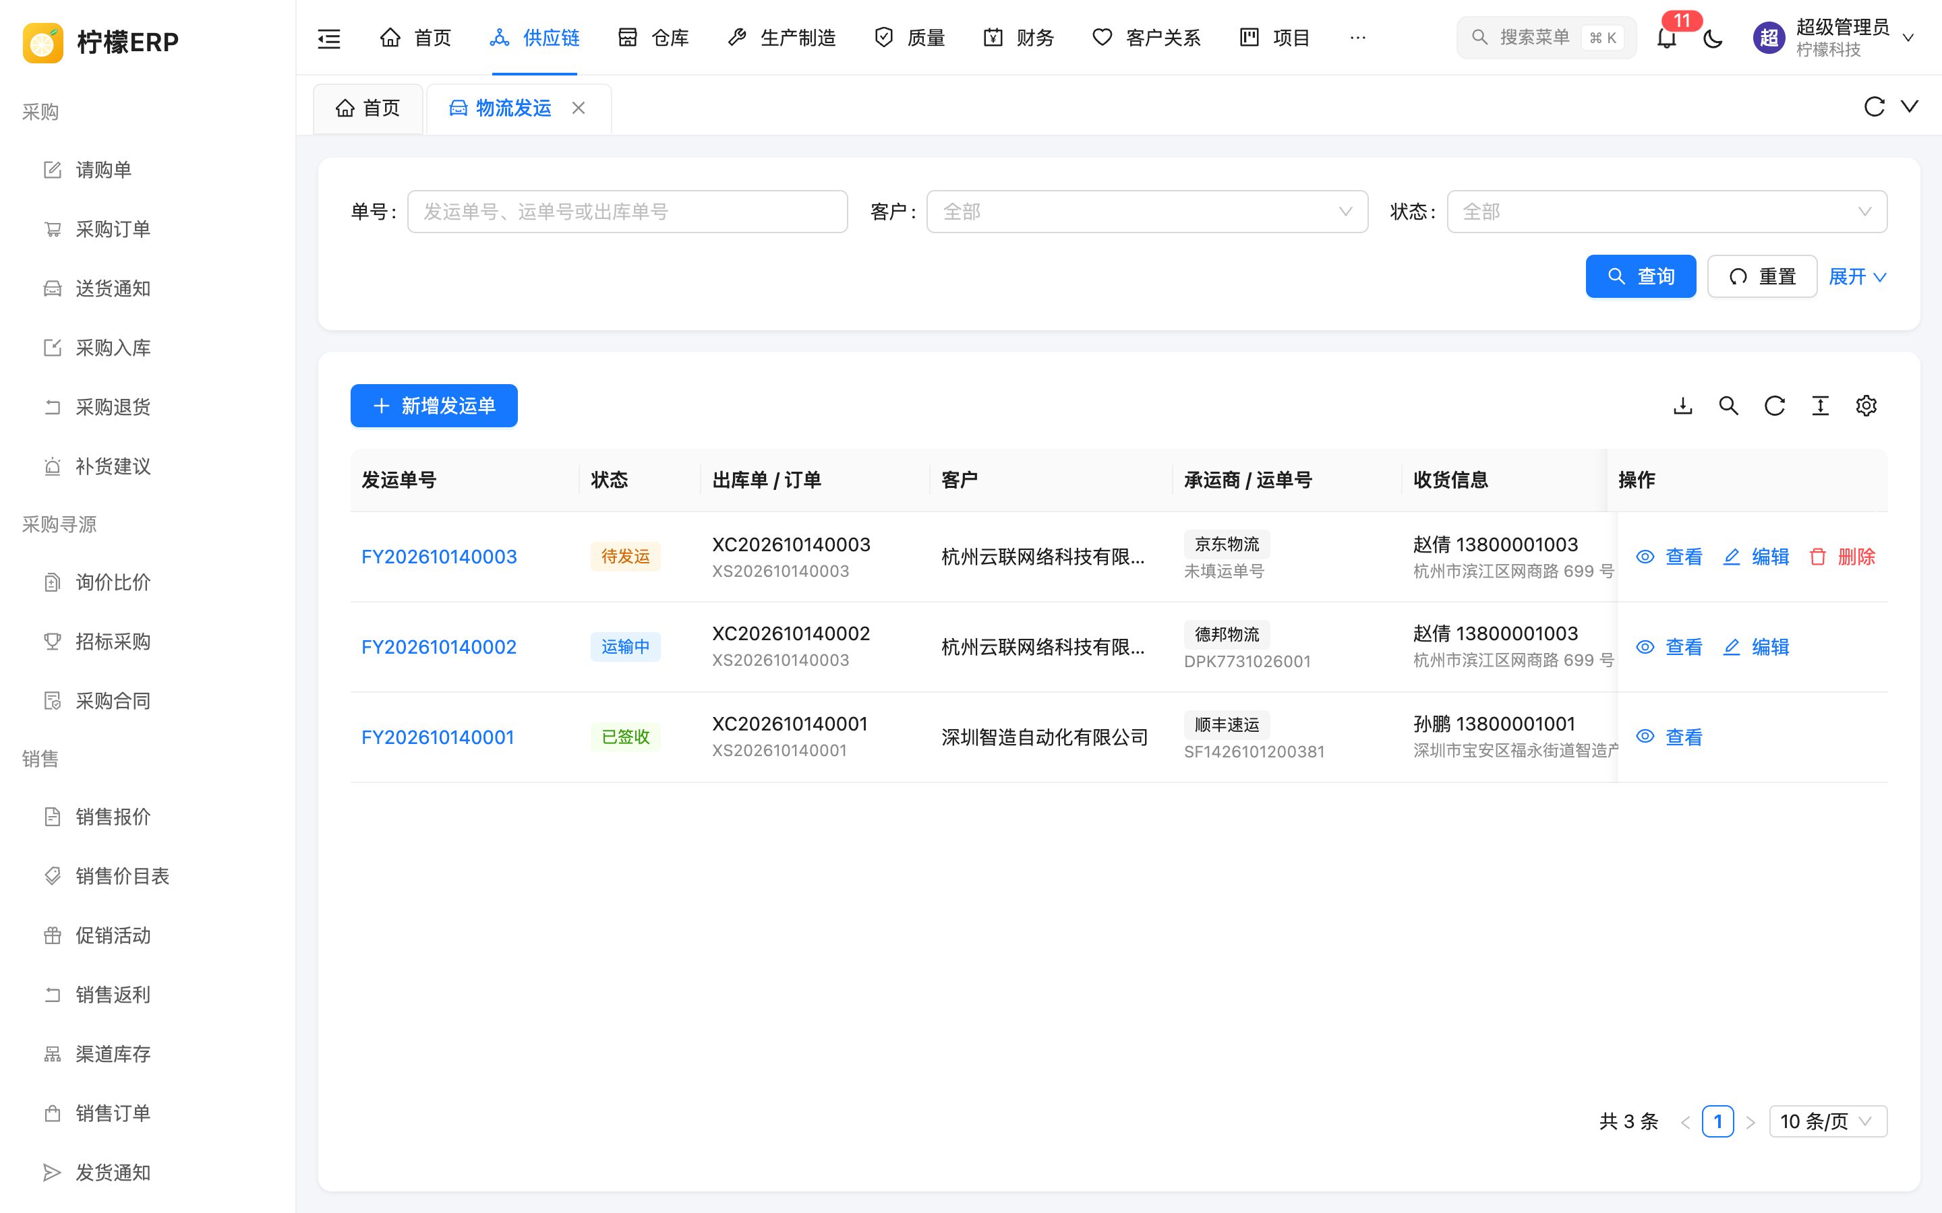The height and width of the screenshot is (1213, 1942).
Task: Click the download export icon in the table toolbar
Action: (x=1683, y=406)
